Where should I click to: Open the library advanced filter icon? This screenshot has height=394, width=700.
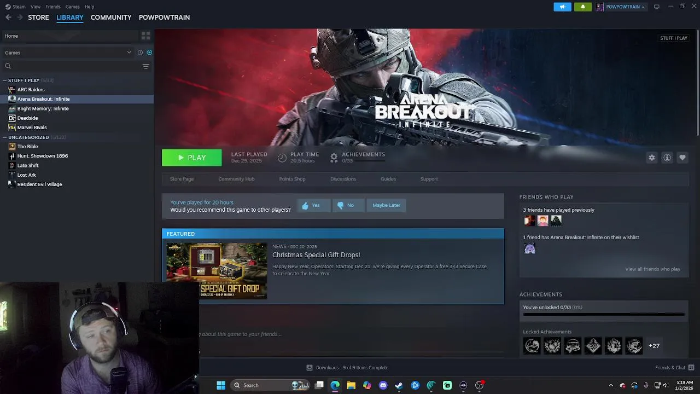[145, 66]
